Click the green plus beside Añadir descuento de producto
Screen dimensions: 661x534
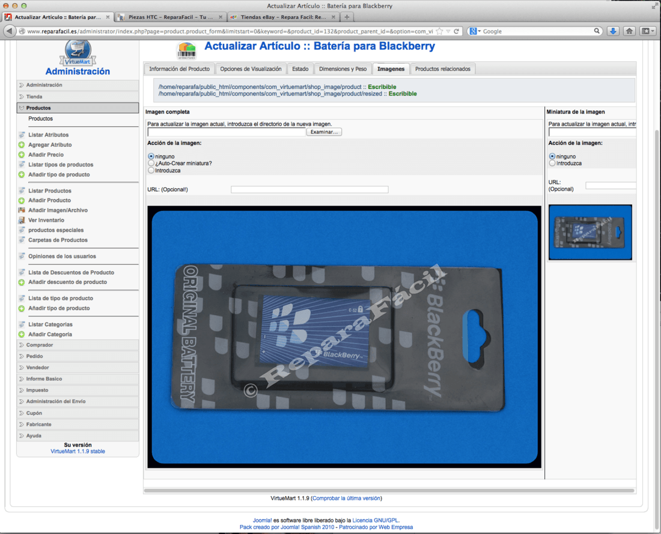pyautogui.click(x=22, y=282)
